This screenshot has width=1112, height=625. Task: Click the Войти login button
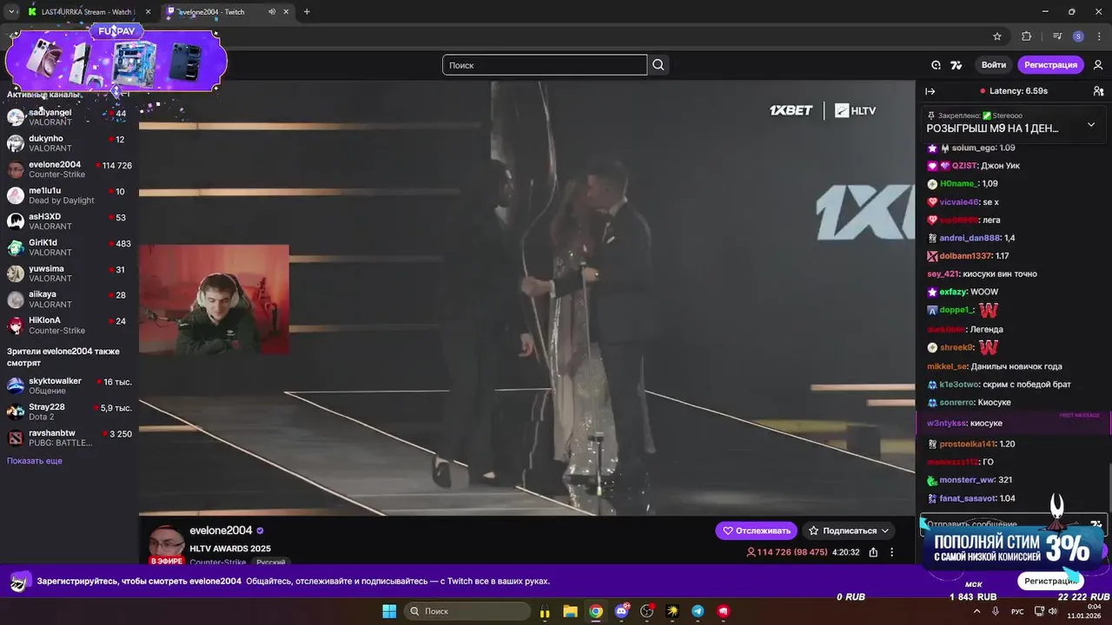[x=994, y=65]
